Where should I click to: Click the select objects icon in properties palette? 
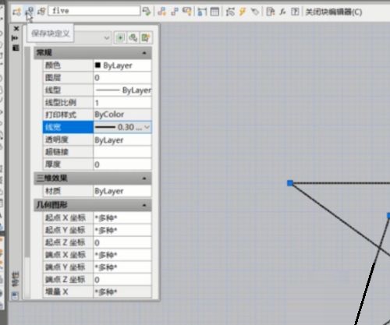tap(133, 38)
